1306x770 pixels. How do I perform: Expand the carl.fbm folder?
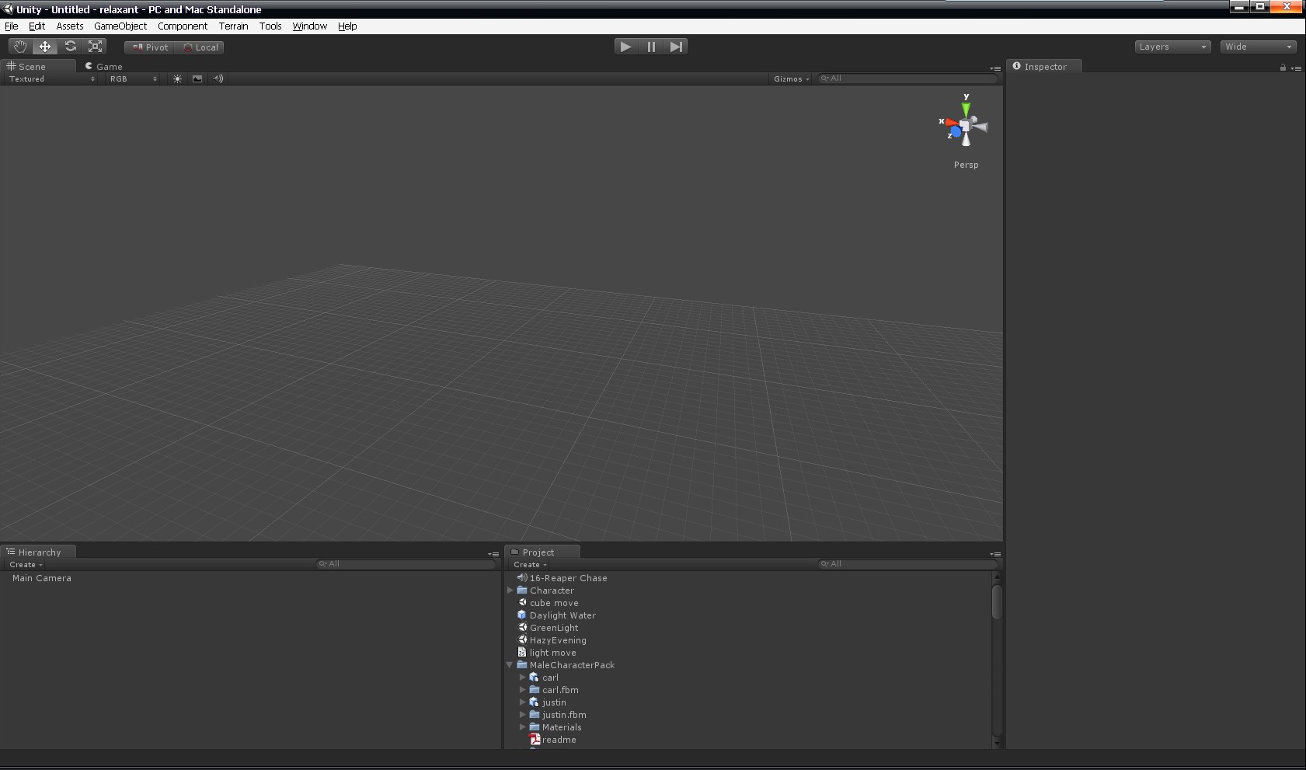(523, 690)
